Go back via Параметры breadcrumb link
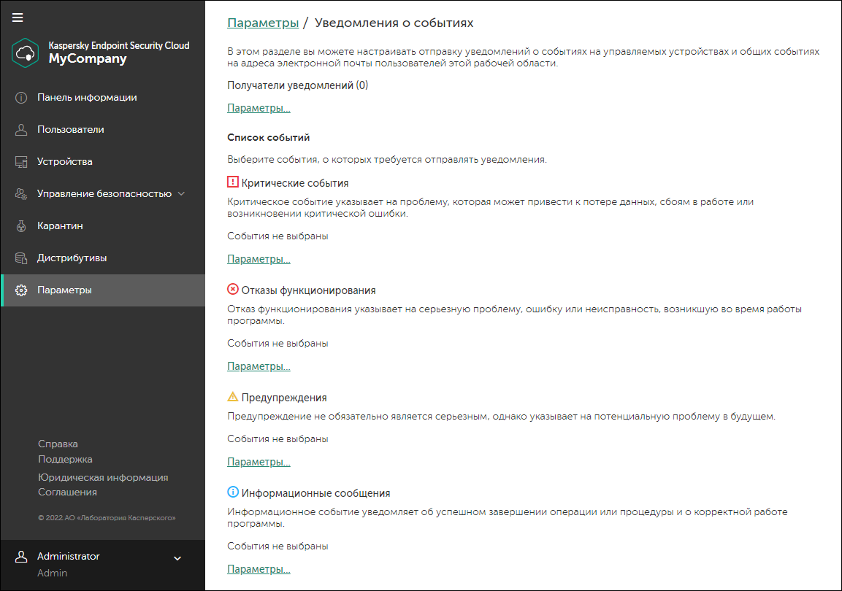This screenshot has width=842, height=591. (263, 23)
